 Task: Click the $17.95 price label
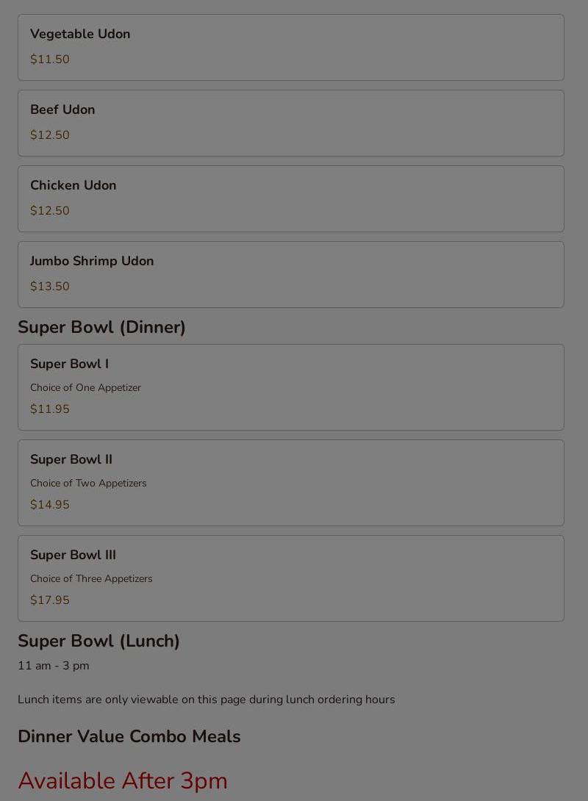click(50, 600)
